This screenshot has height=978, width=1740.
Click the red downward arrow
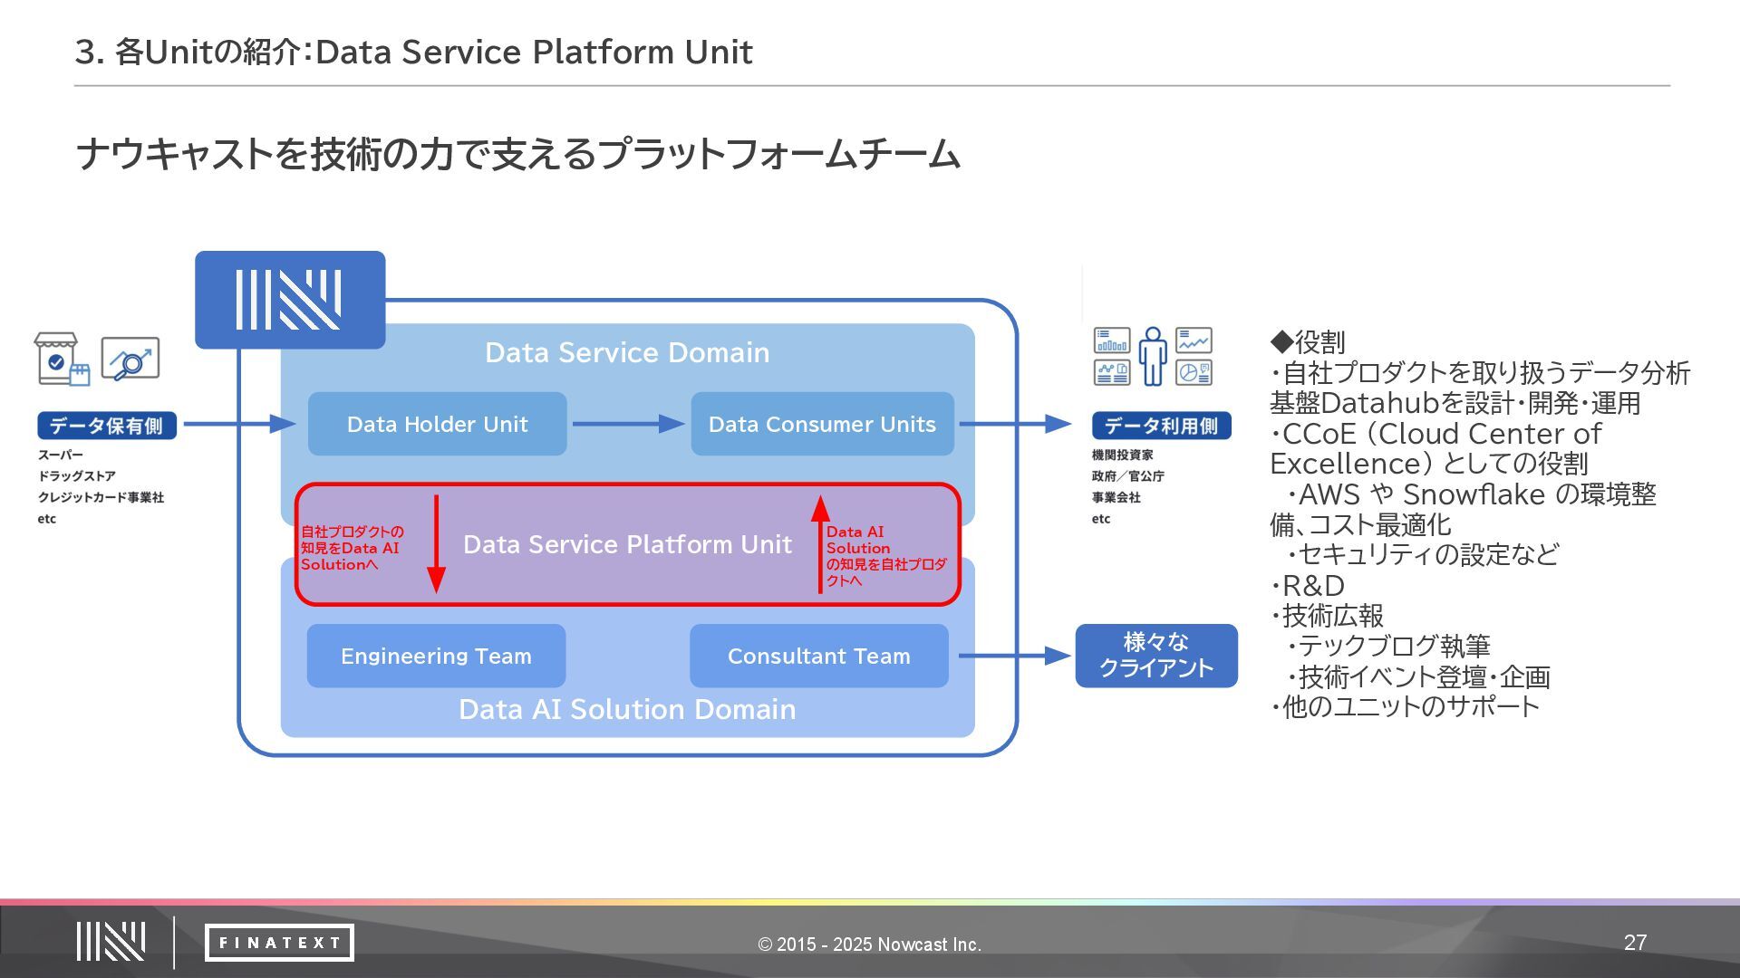point(436,544)
